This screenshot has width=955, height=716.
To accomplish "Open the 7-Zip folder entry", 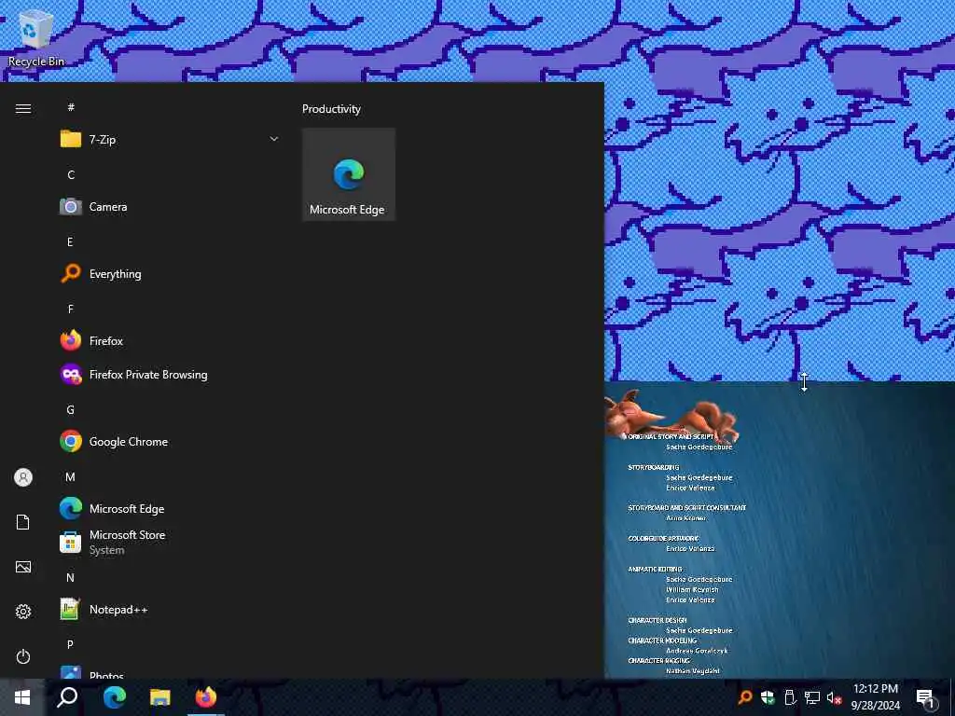I will click(x=170, y=140).
